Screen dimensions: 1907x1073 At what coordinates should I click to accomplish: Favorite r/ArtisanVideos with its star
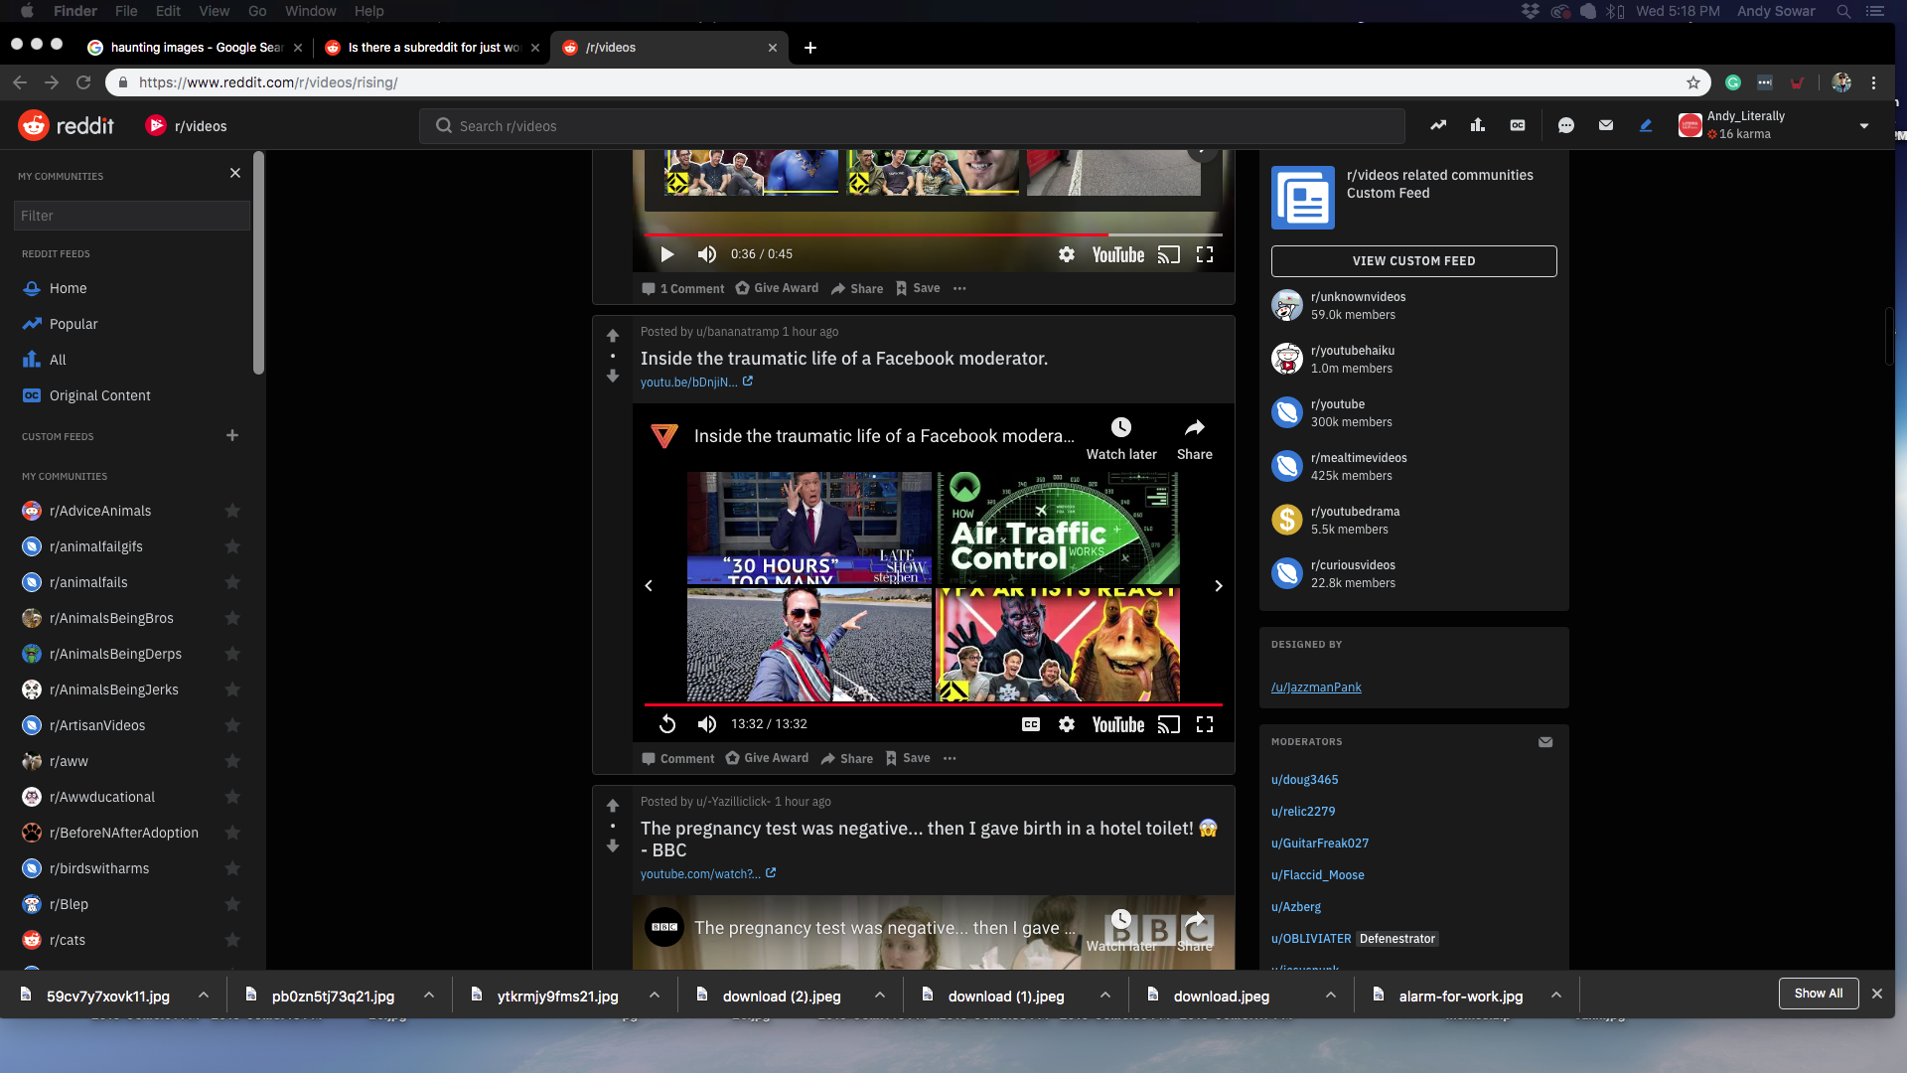(232, 725)
